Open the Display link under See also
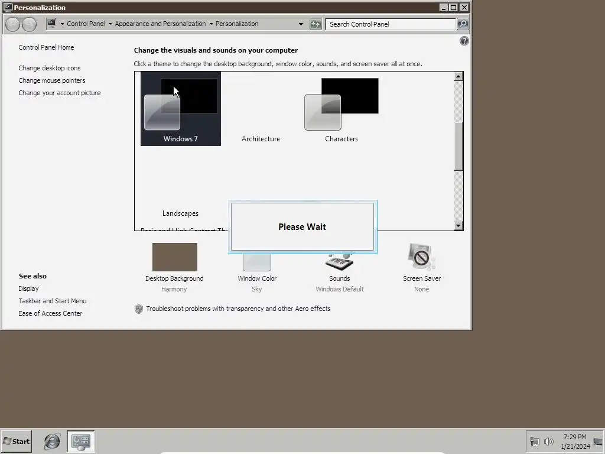 point(28,288)
